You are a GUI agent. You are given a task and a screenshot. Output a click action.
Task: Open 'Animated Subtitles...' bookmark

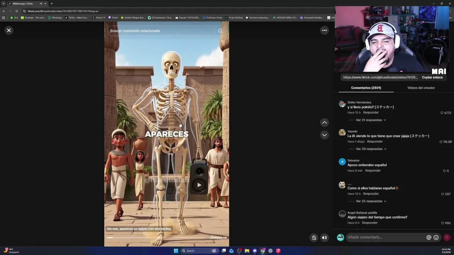point(312,18)
